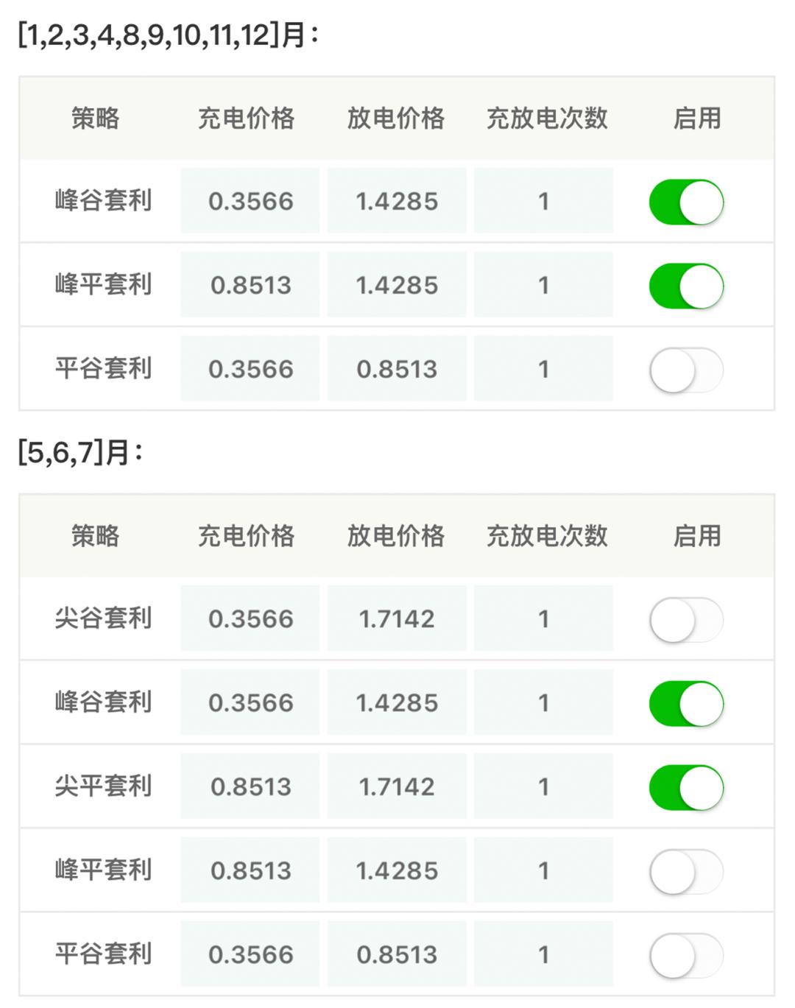
Task: Disable 尖平套利 toggle in the [5,6,7]月 table
Action: tap(685, 786)
